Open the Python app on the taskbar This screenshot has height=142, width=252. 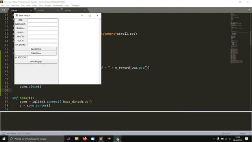point(117,138)
